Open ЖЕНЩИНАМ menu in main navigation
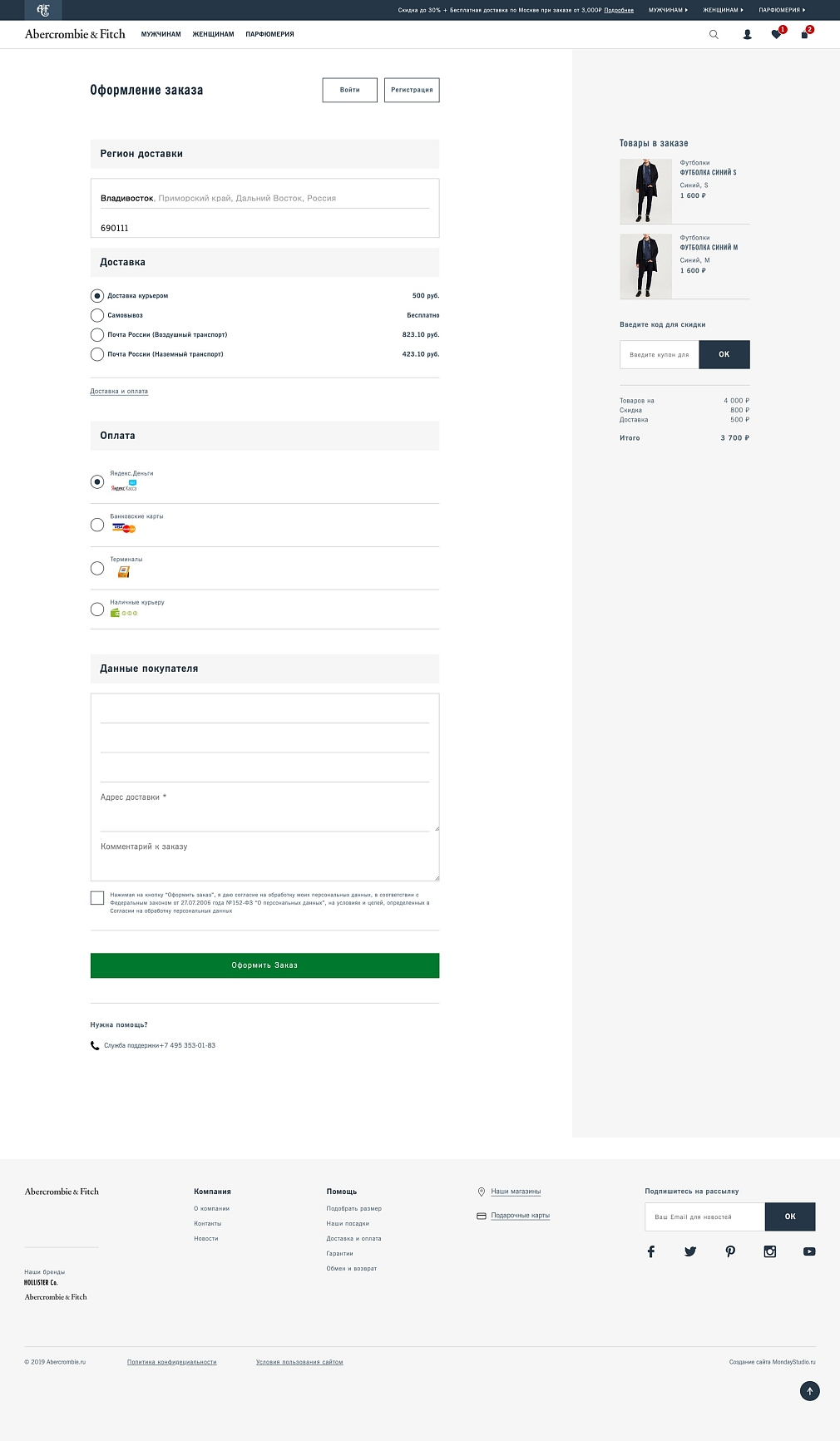This screenshot has height=1441, width=840. click(x=213, y=34)
